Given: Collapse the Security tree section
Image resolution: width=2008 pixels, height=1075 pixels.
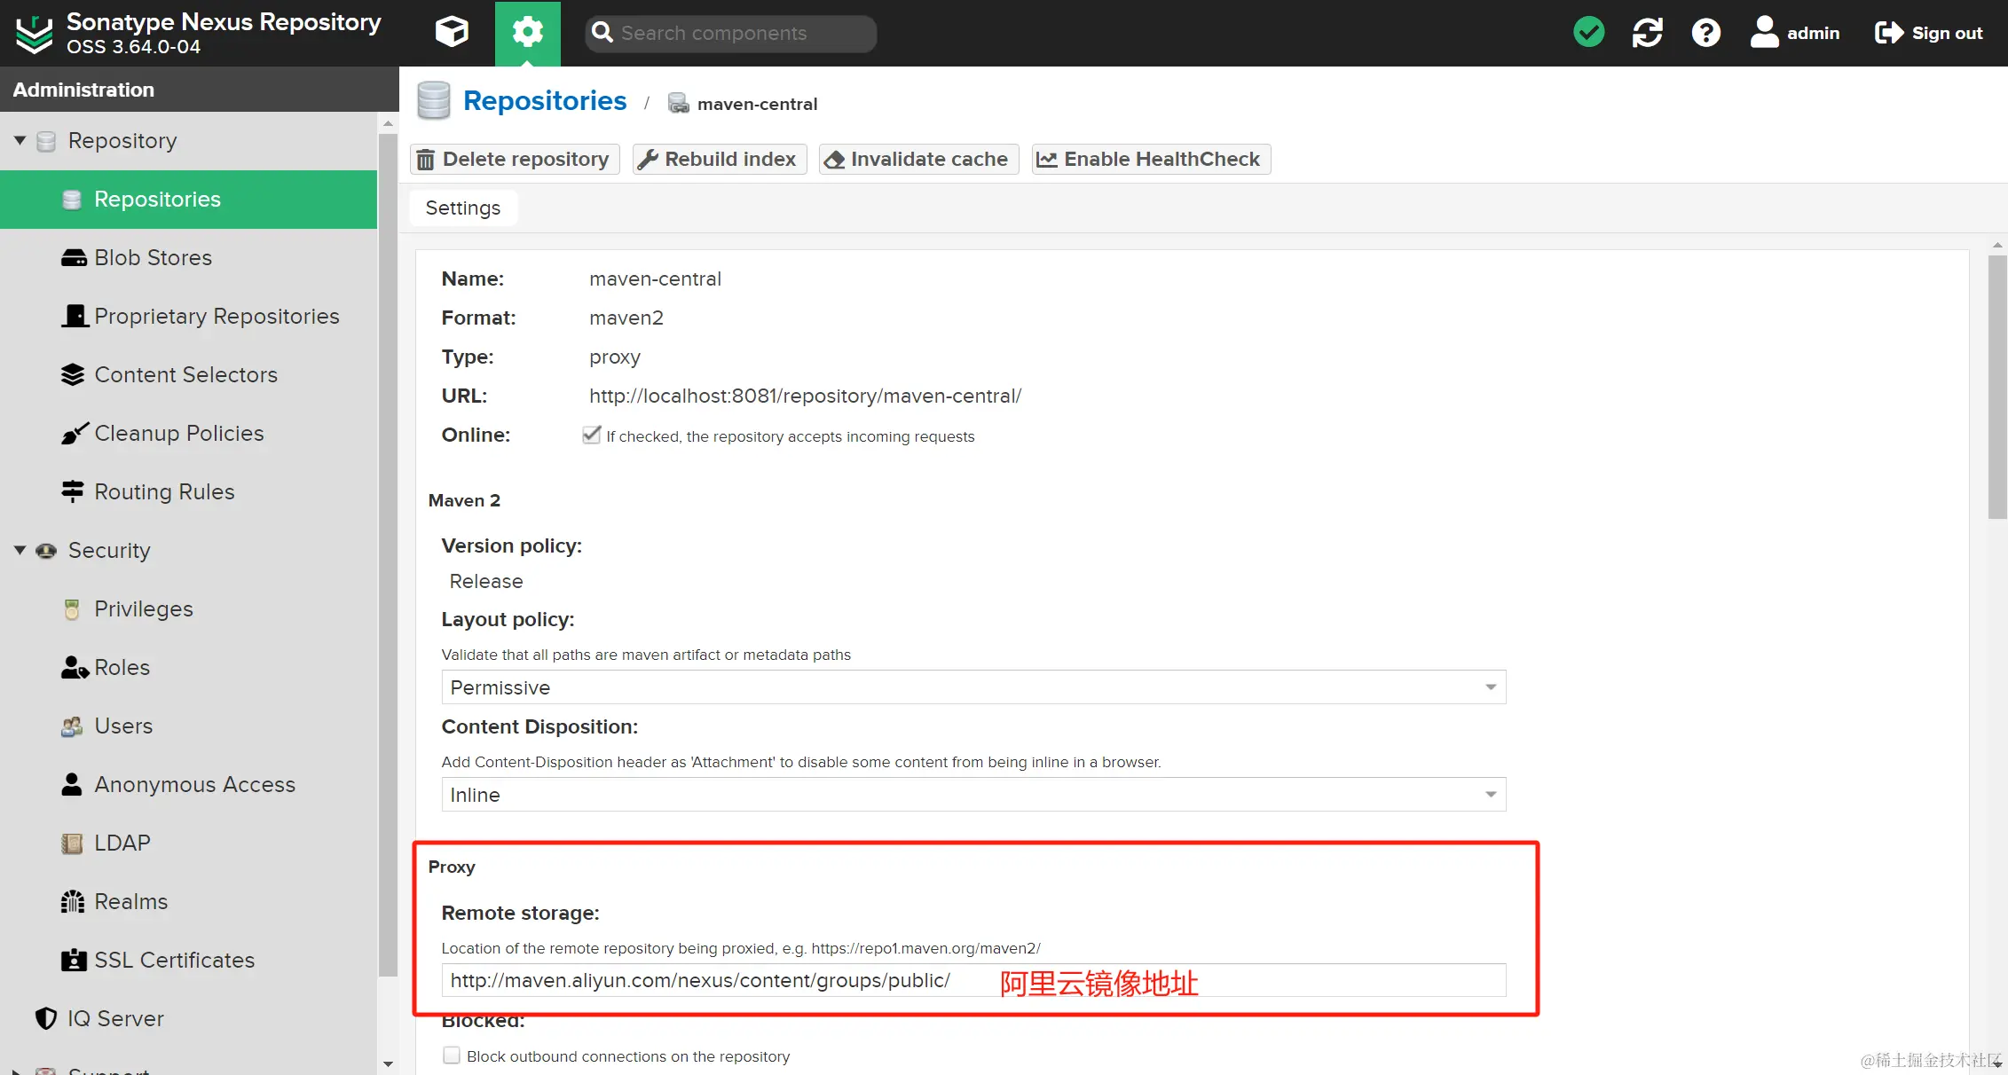Looking at the screenshot, I should (x=20, y=550).
